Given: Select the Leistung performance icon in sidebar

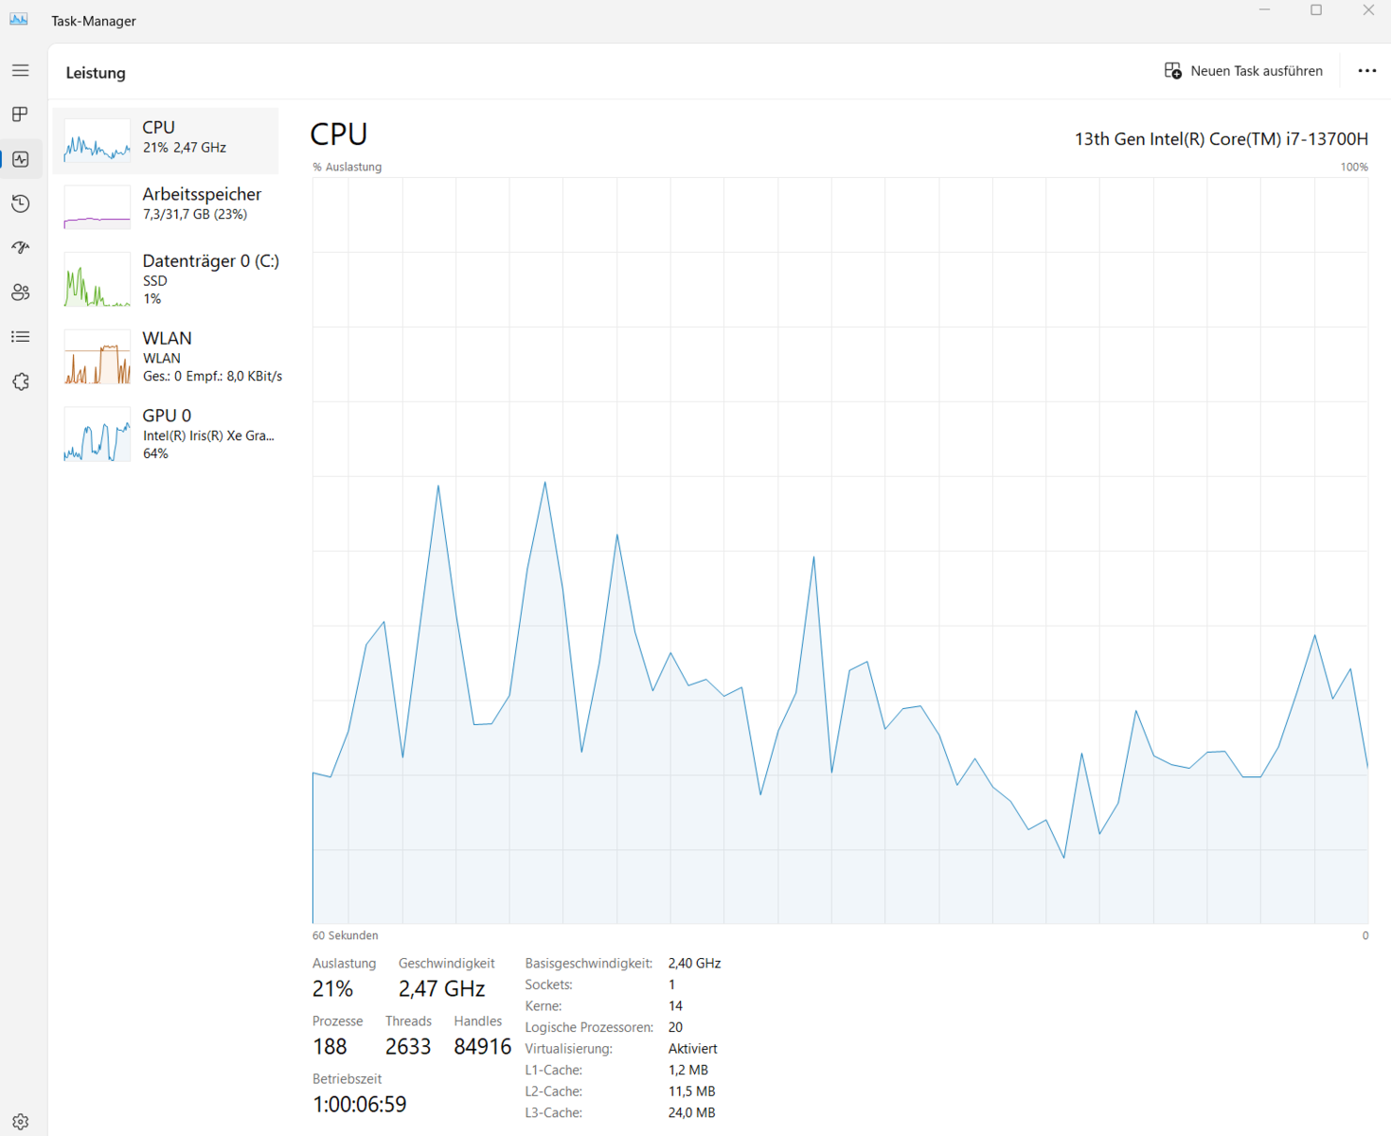Looking at the screenshot, I should click(x=21, y=159).
